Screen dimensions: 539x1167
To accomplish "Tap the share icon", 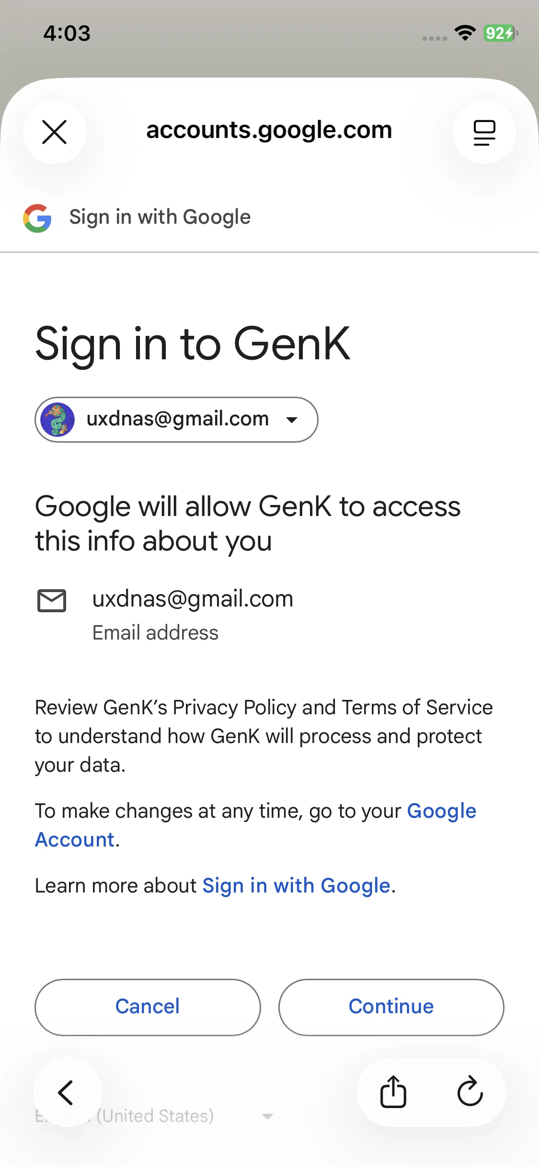I will pos(393,1092).
